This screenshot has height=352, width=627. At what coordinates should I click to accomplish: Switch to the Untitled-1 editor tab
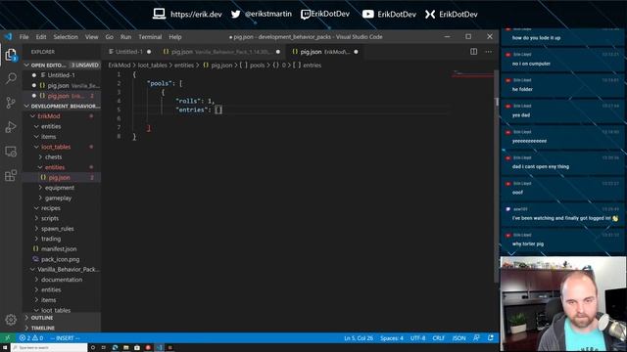click(129, 52)
